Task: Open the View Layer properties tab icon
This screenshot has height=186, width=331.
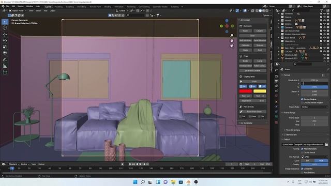Action: pos(276,86)
